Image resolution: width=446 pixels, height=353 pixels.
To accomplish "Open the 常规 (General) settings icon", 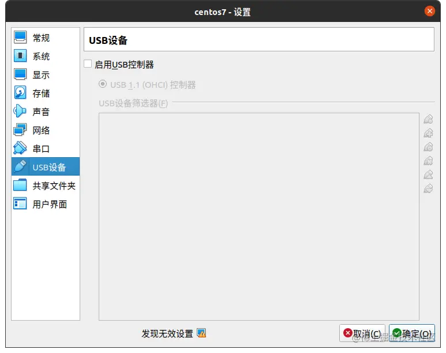I will (x=20, y=38).
